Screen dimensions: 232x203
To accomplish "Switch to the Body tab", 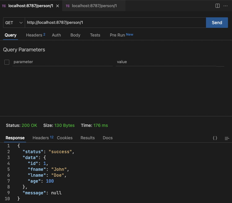I will [75, 35].
